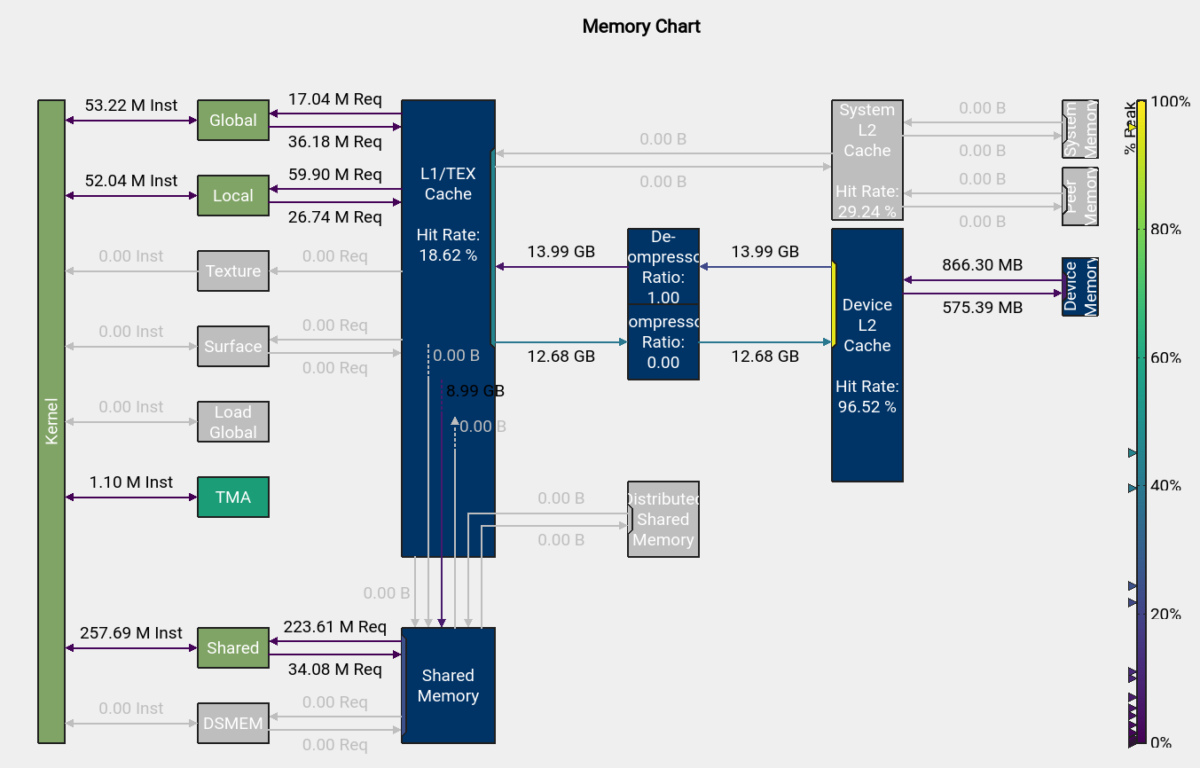Image resolution: width=1200 pixels, height=768 pixels.
Task: Click the 0% scale label
Action: (x=1162, y=743)
